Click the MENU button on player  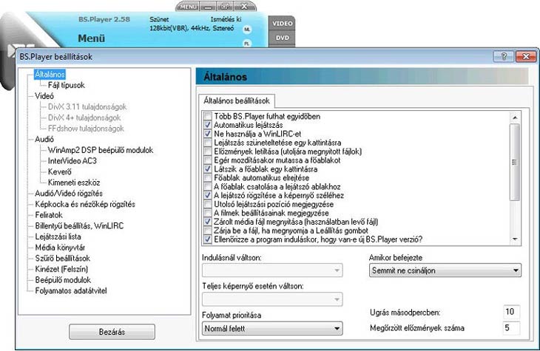pyautogui.click(x=189, y=6)
